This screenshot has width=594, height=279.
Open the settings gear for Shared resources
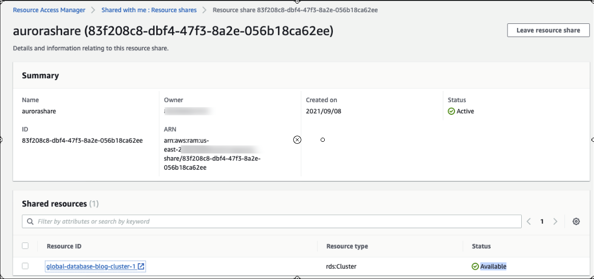tap(576, 222)
